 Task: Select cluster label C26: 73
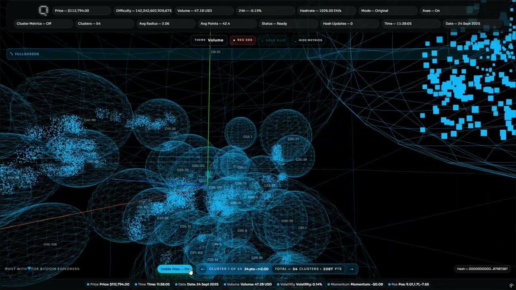tap(241, 183)
